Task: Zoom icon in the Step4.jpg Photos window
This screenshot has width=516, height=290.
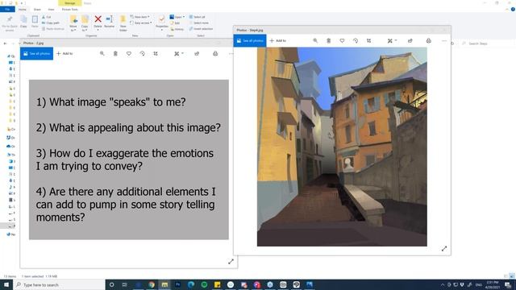Action: tap(315, 41)
